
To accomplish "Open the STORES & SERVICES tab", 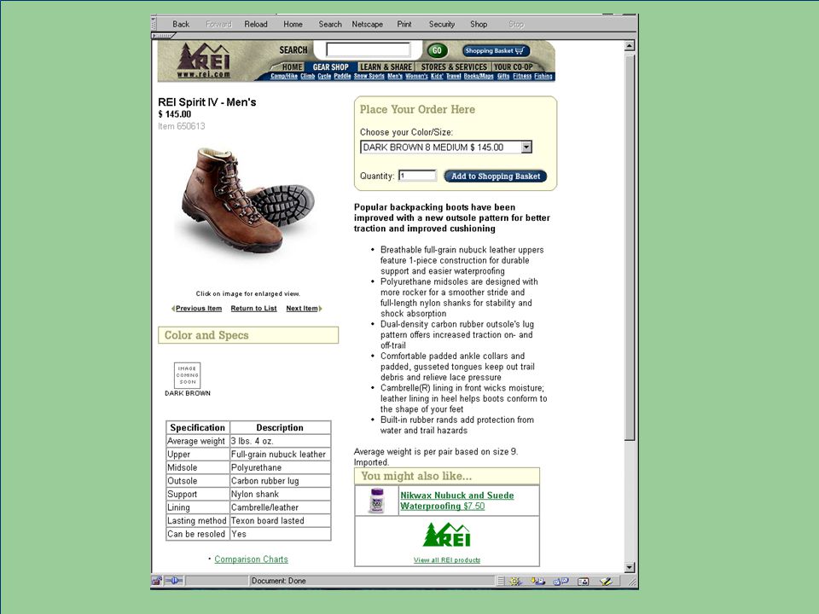I will 454,67.
